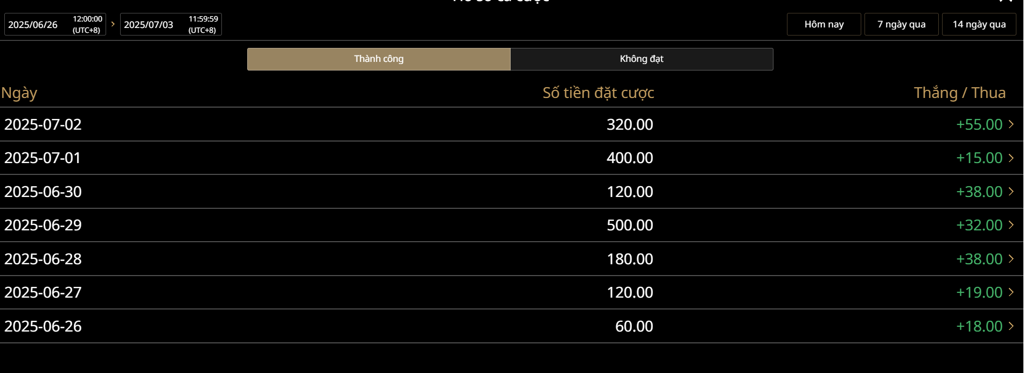
Task: Click the Thắng / Thua column header
Action: [959, 93]
